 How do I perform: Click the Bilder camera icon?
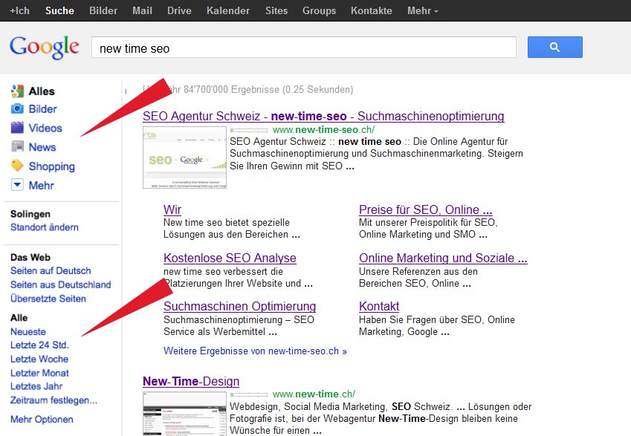(17, 108)
